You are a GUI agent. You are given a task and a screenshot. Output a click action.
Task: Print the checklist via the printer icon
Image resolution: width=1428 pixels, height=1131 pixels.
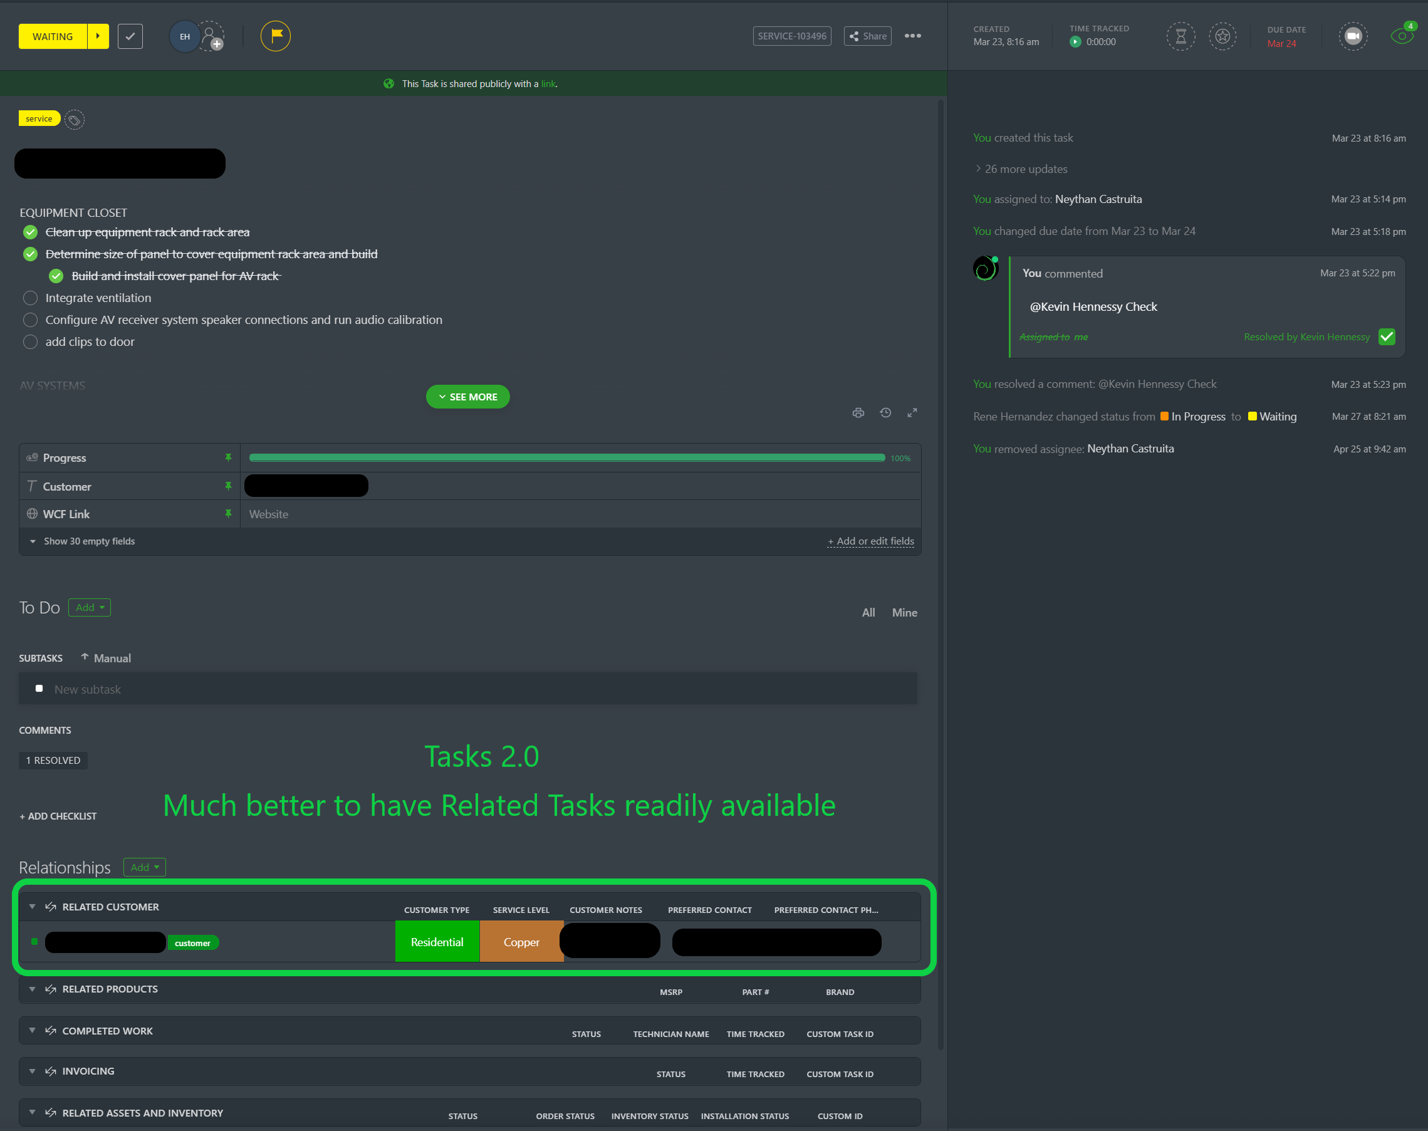coord(857,412)
